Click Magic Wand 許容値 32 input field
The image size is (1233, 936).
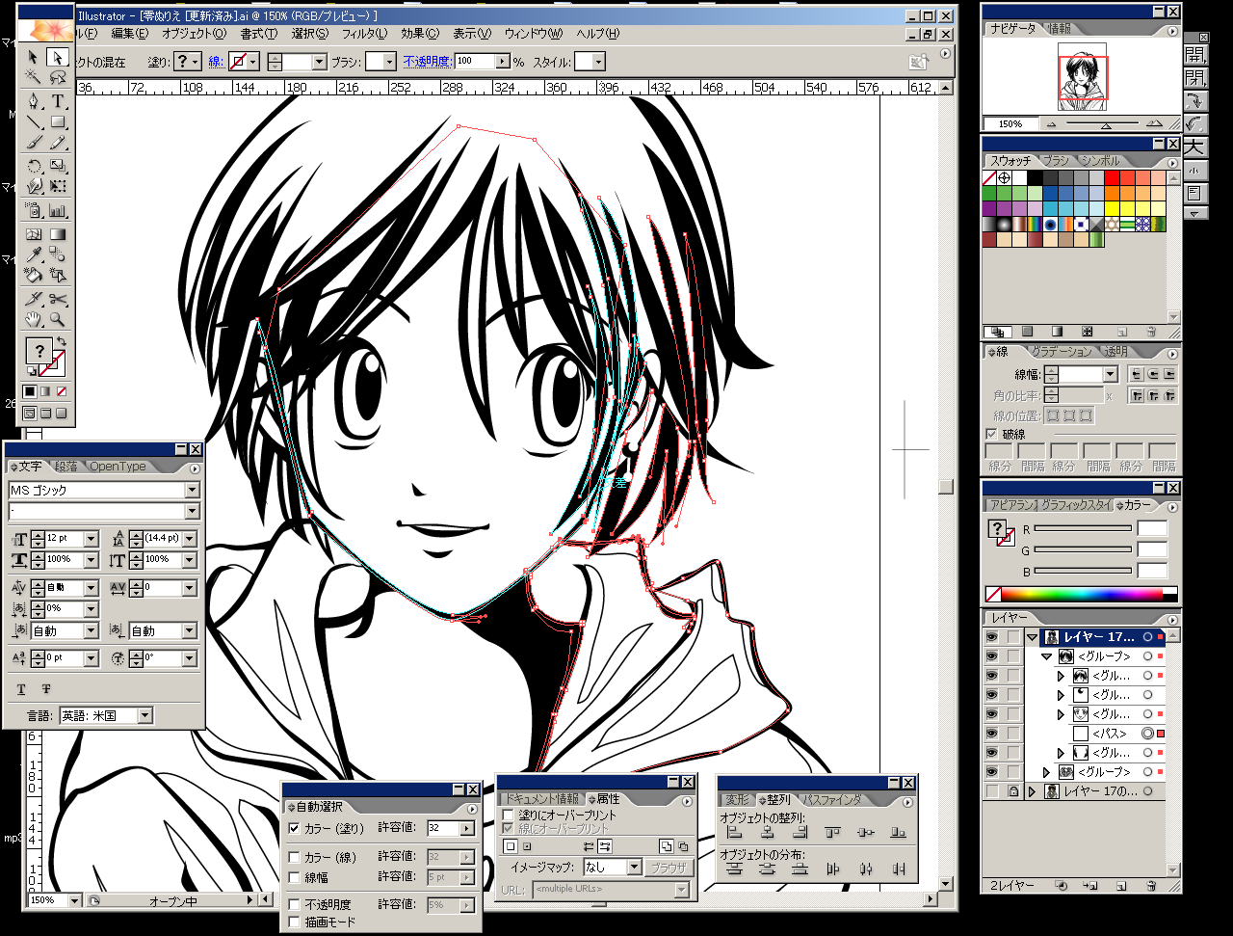(444, 828)
